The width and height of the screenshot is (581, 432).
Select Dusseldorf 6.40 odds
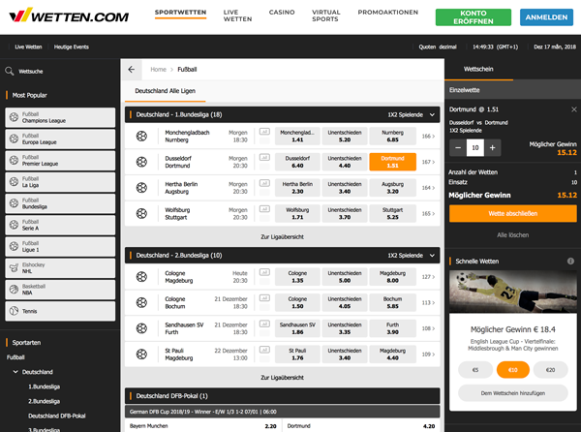[297, 162]
